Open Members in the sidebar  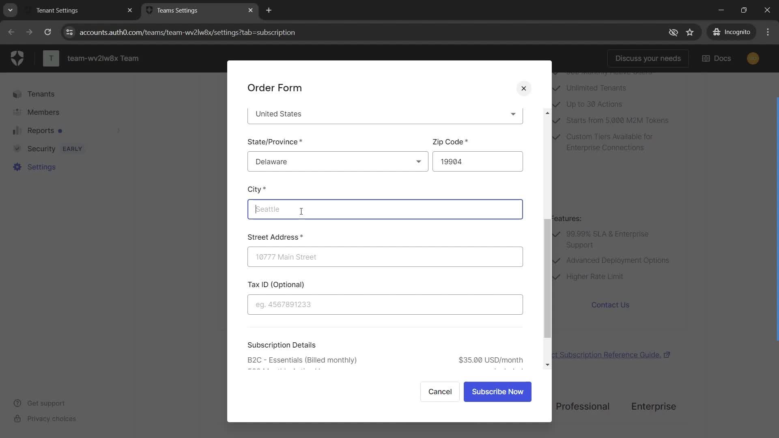pos(43,112)
